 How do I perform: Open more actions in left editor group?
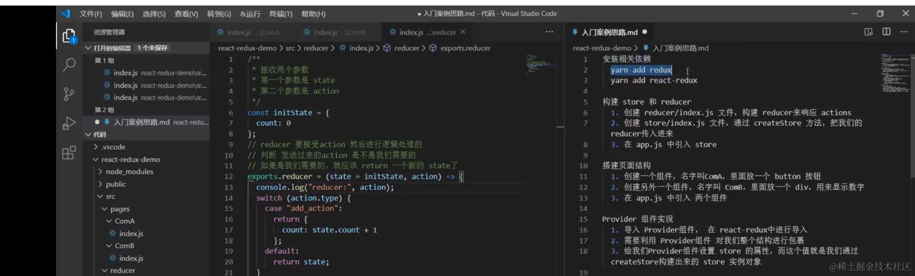pyautogui.click(x=549, y=32)
